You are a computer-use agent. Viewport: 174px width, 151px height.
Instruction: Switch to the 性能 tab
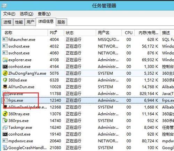[x=19, y=22]
